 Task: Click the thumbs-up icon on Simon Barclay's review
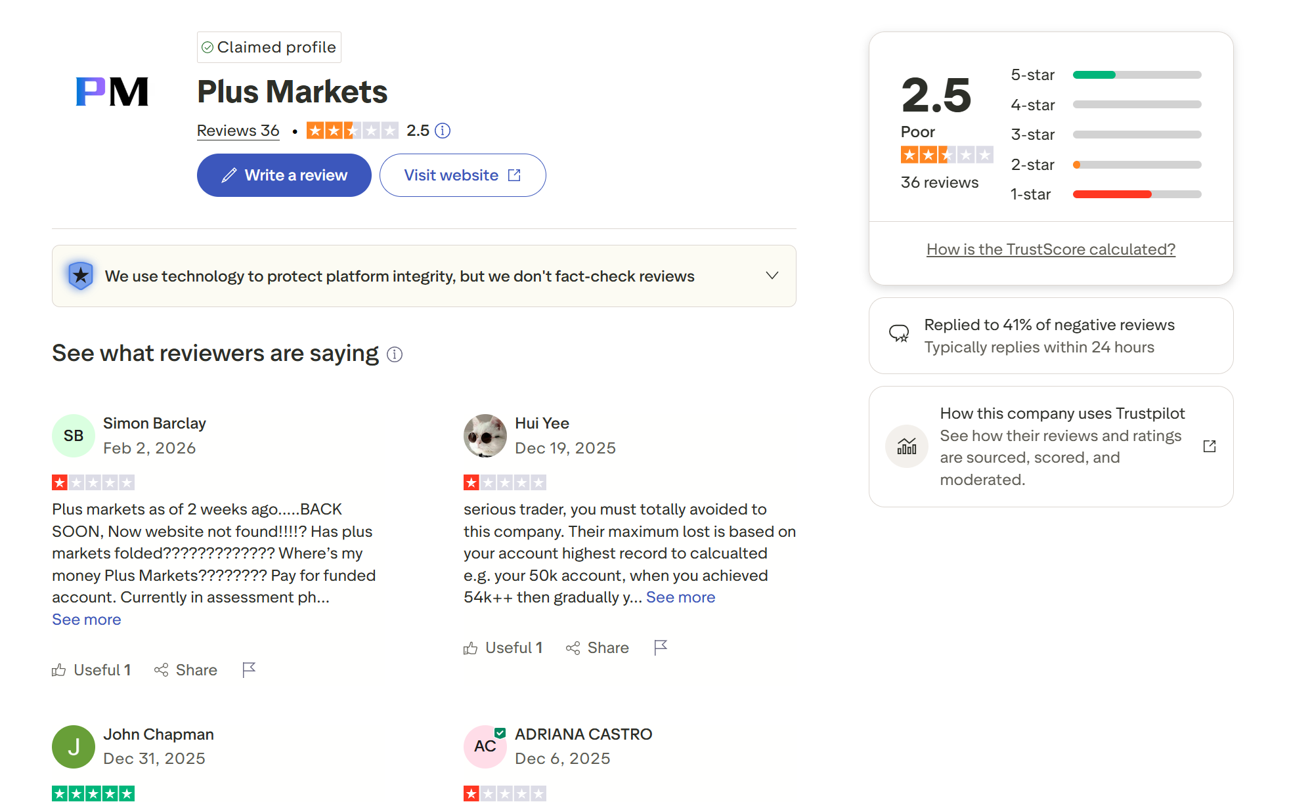coord(59,670)
